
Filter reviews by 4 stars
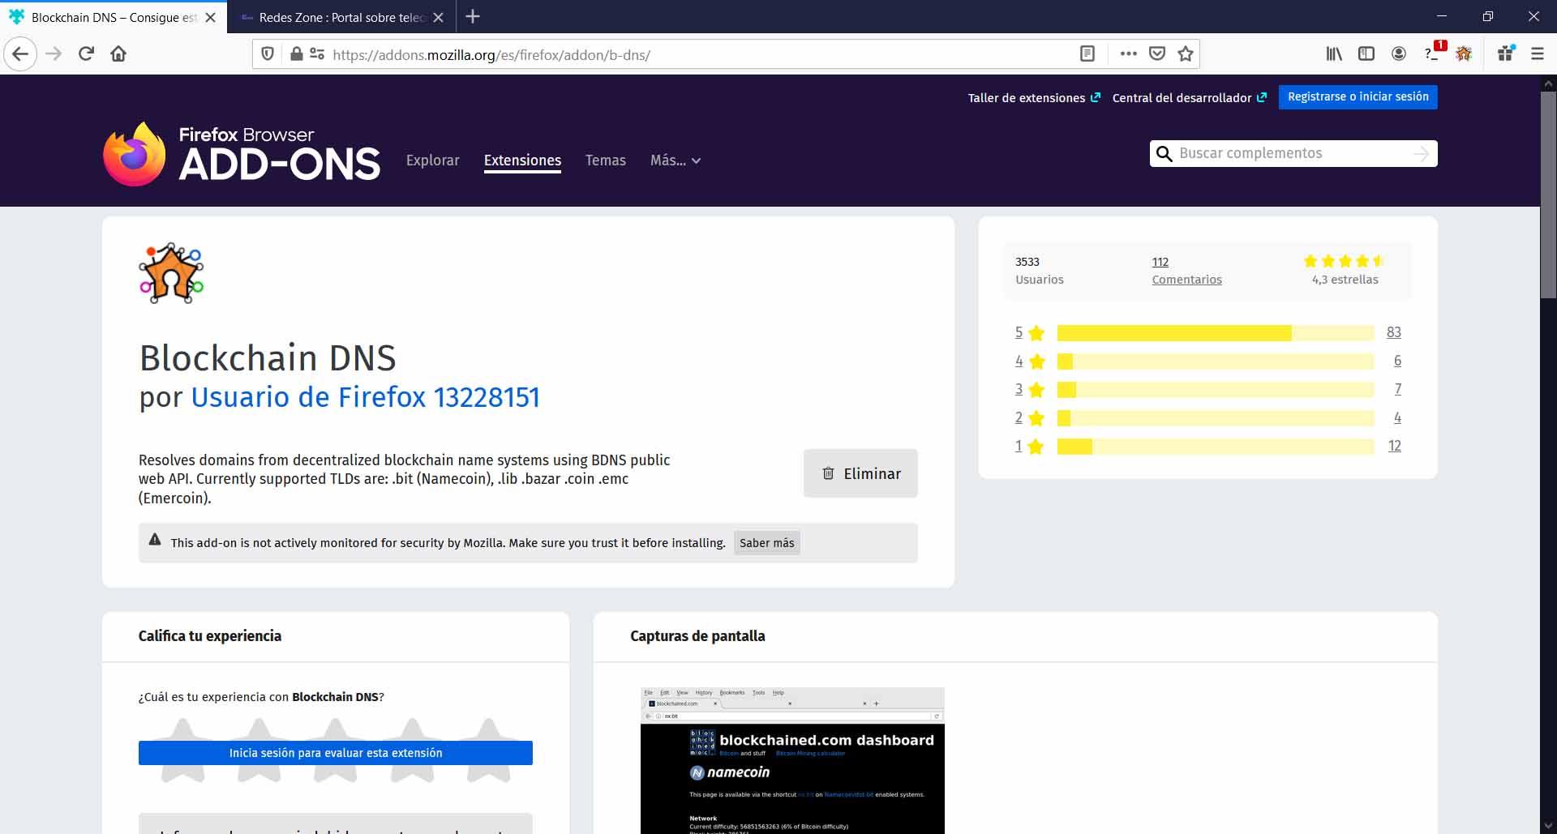[x=1030, y=361]
